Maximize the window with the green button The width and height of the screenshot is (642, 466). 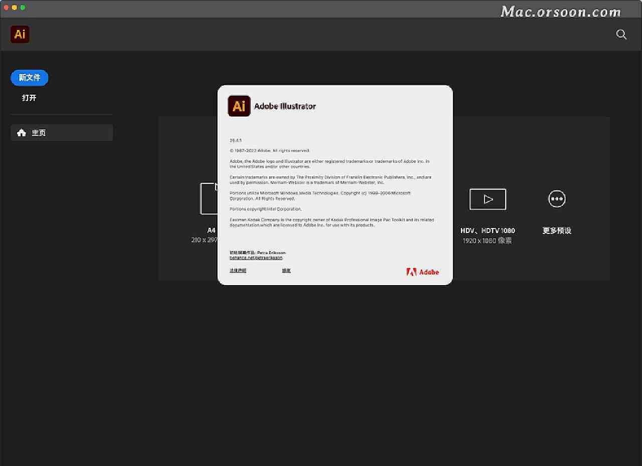click(x=23, y=8)
